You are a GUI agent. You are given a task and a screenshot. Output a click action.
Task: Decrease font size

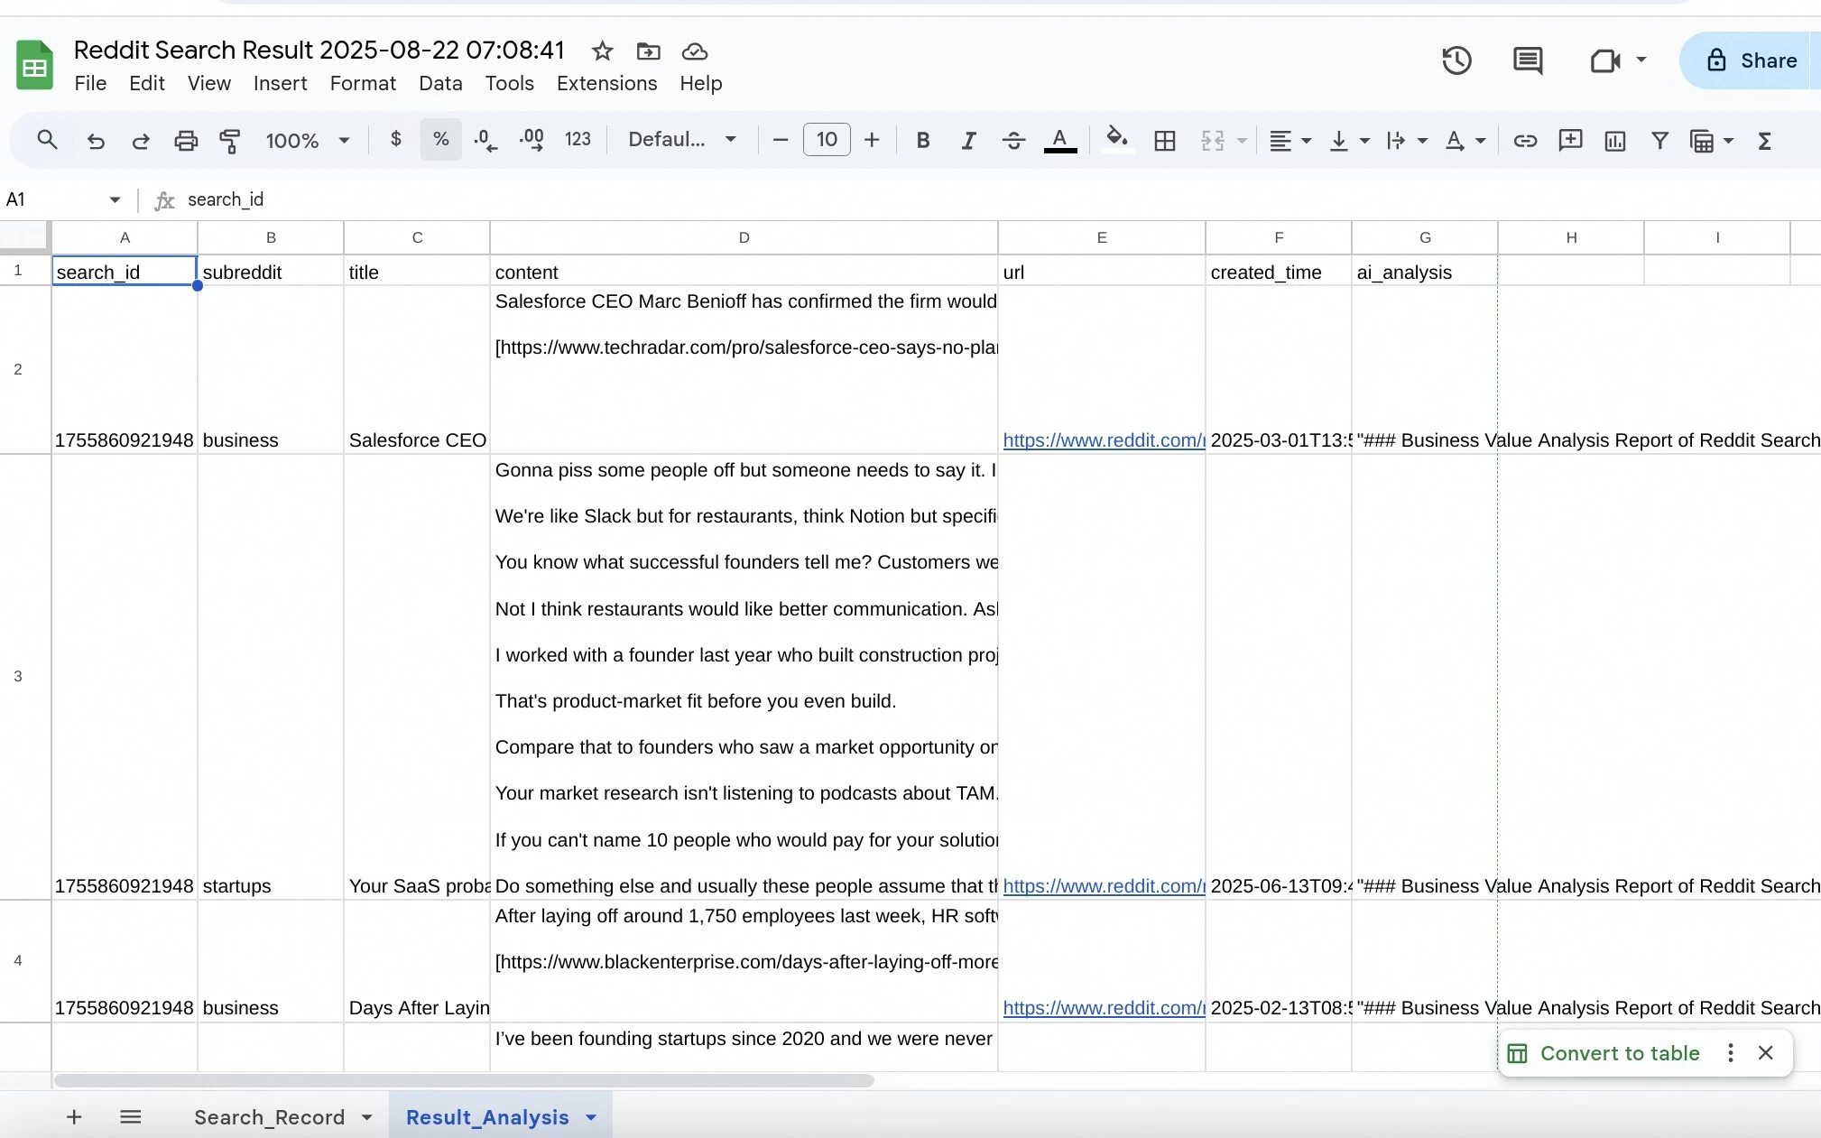point(781,140)
